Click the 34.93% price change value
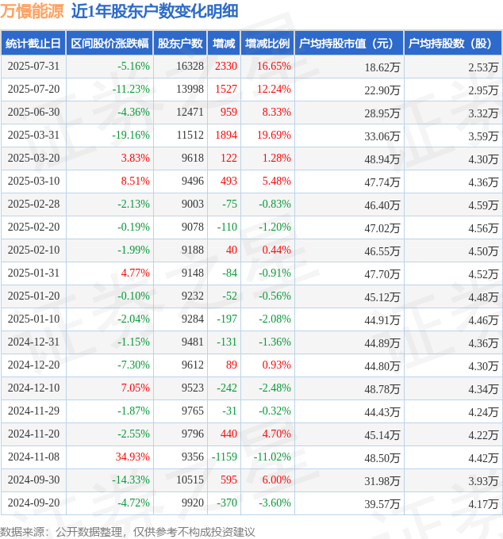This screenshot has height=539, width=503. coord(132,457)
